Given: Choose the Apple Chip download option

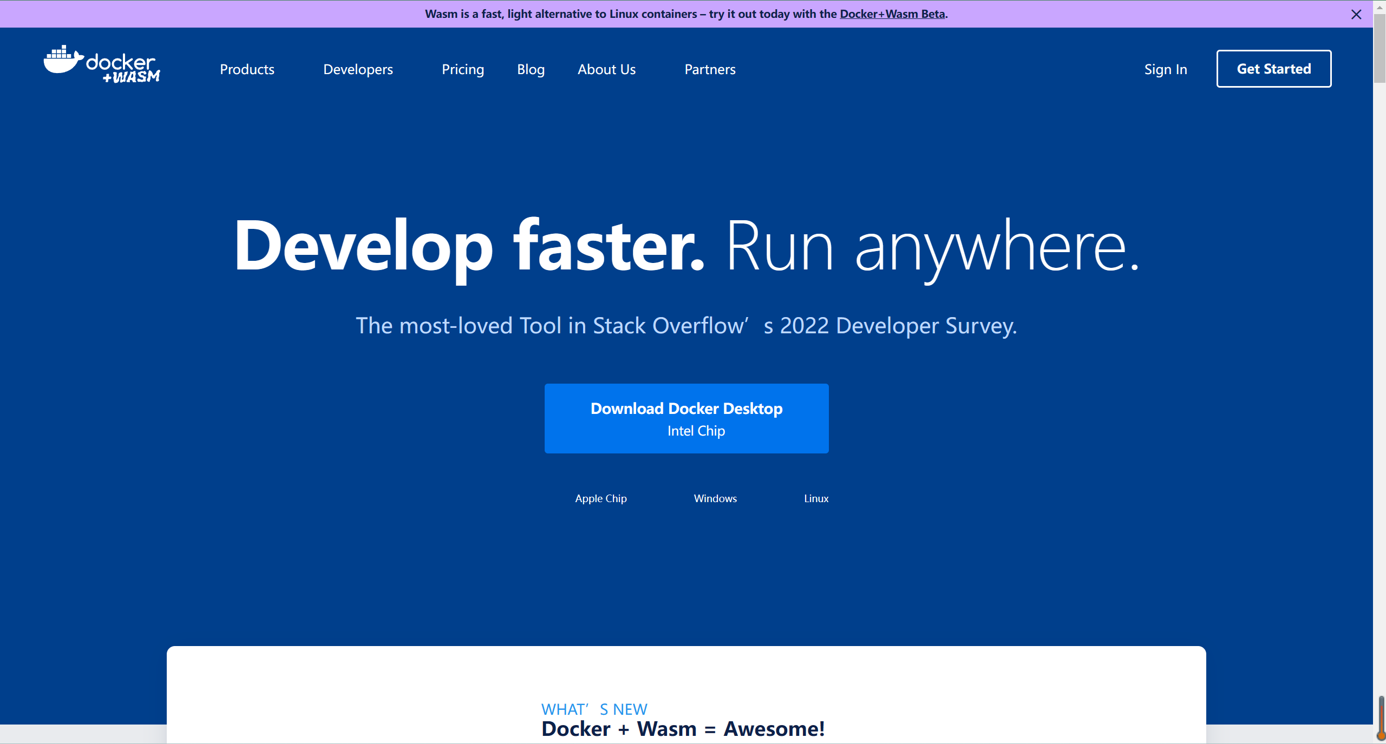Looking at the screenshot, I should tap(601, 498).
